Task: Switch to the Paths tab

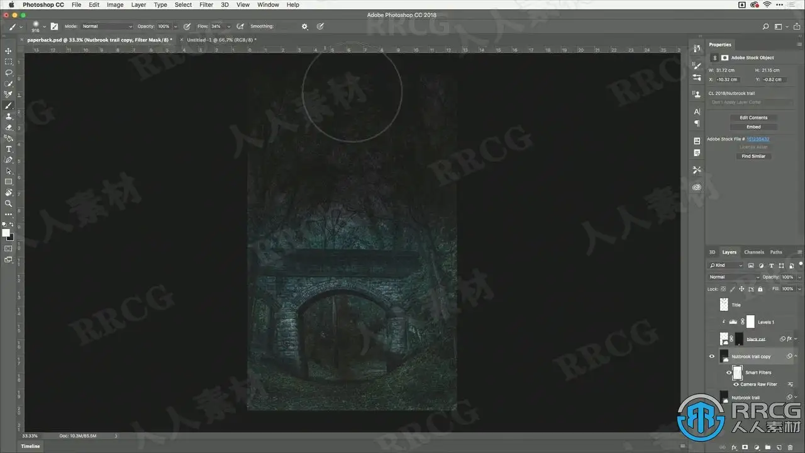Action: (x=776, y=252)
